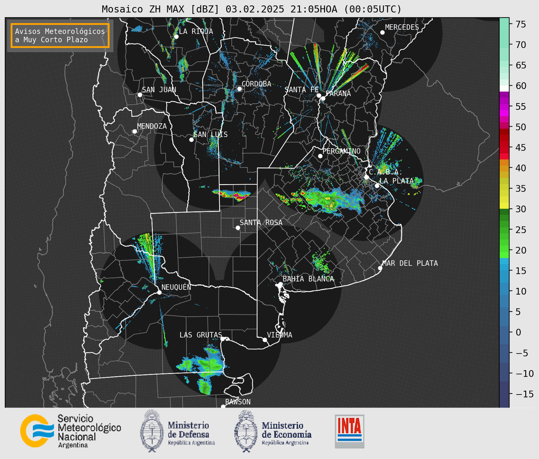Image resolution: width=539 pixels, height=459 pixels.
Task: Click the Bahía Blanca city marker
Action: point(280,284)
